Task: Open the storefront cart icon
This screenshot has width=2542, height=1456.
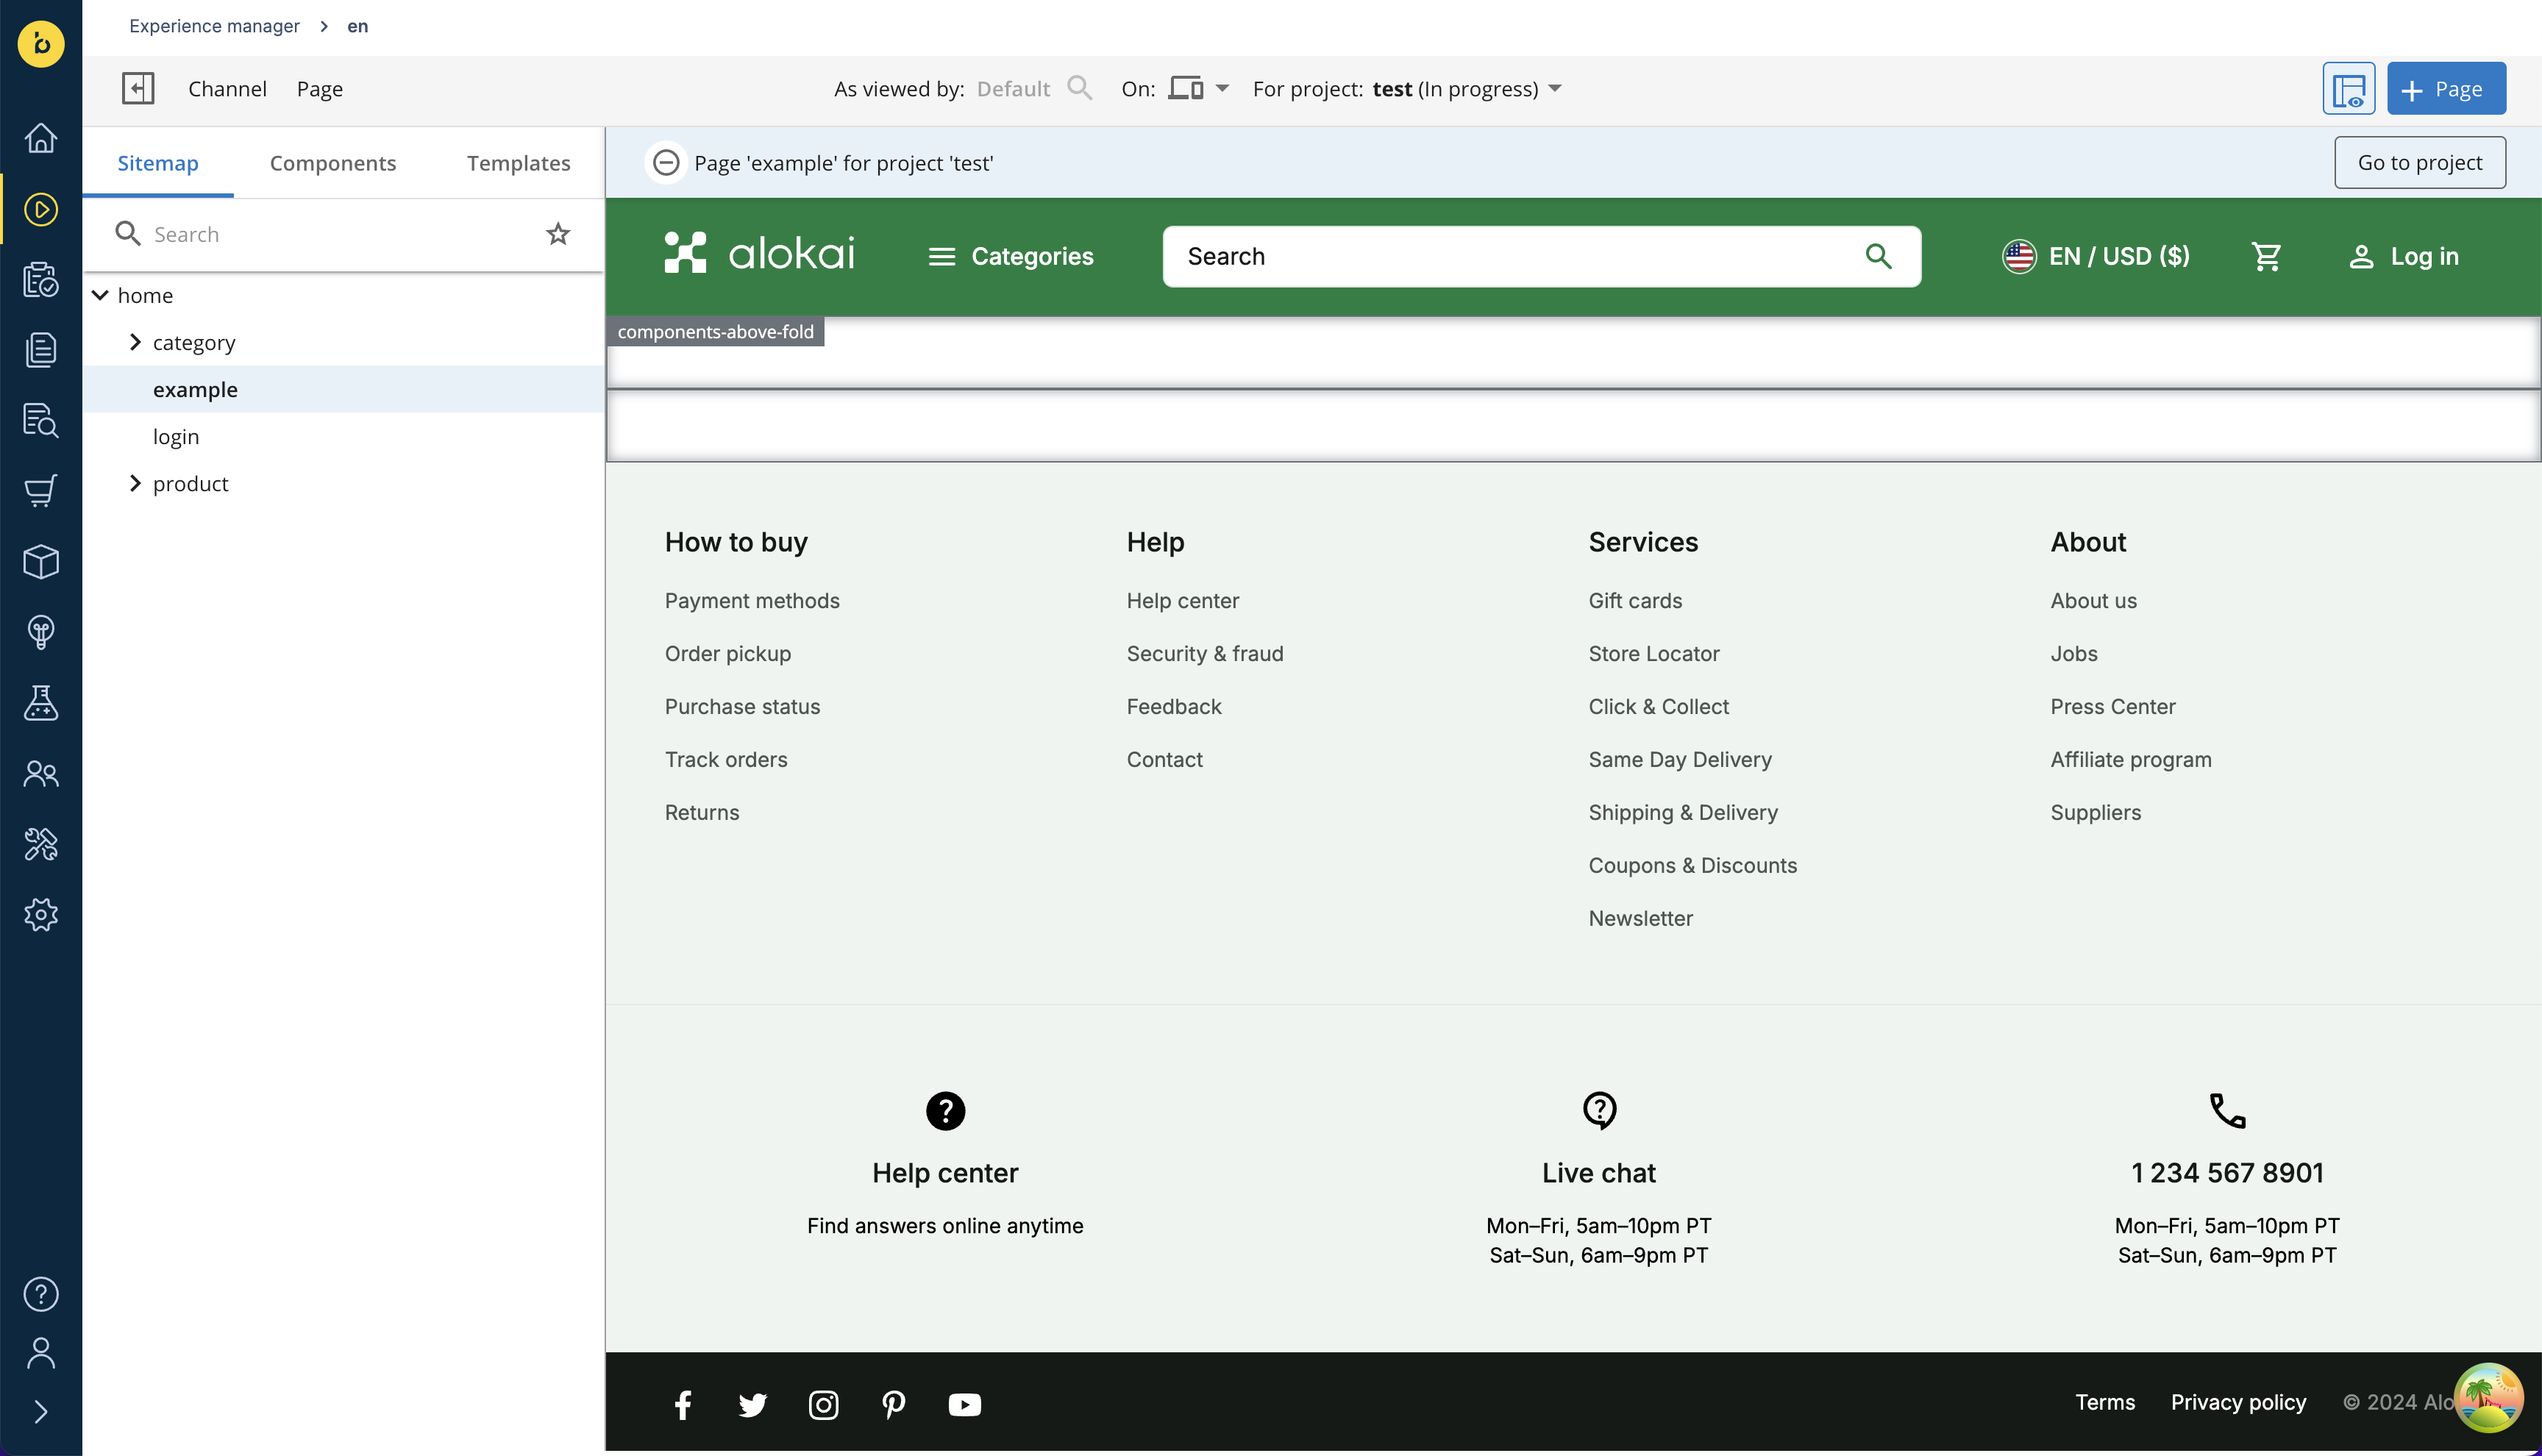Action: tap(2267, 256)
